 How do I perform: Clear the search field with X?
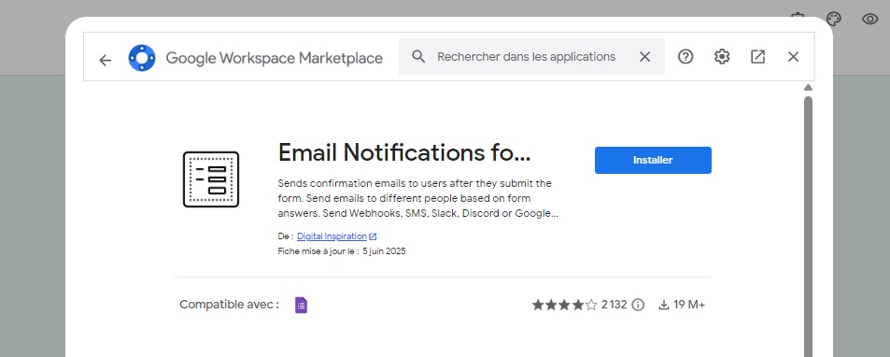click(644, 57)
